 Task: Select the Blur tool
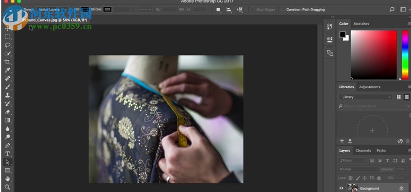[x=7, y=128]
